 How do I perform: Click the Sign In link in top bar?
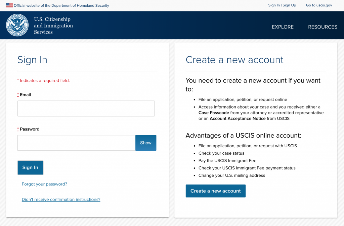point(274,5)
